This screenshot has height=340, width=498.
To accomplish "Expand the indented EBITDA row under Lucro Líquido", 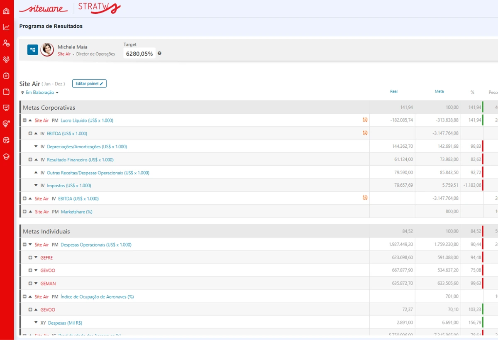I will pos(30,134).
